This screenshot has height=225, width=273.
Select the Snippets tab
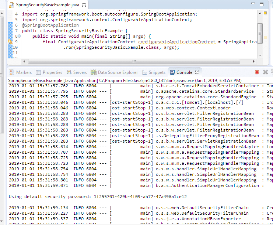tap(154, 72)
